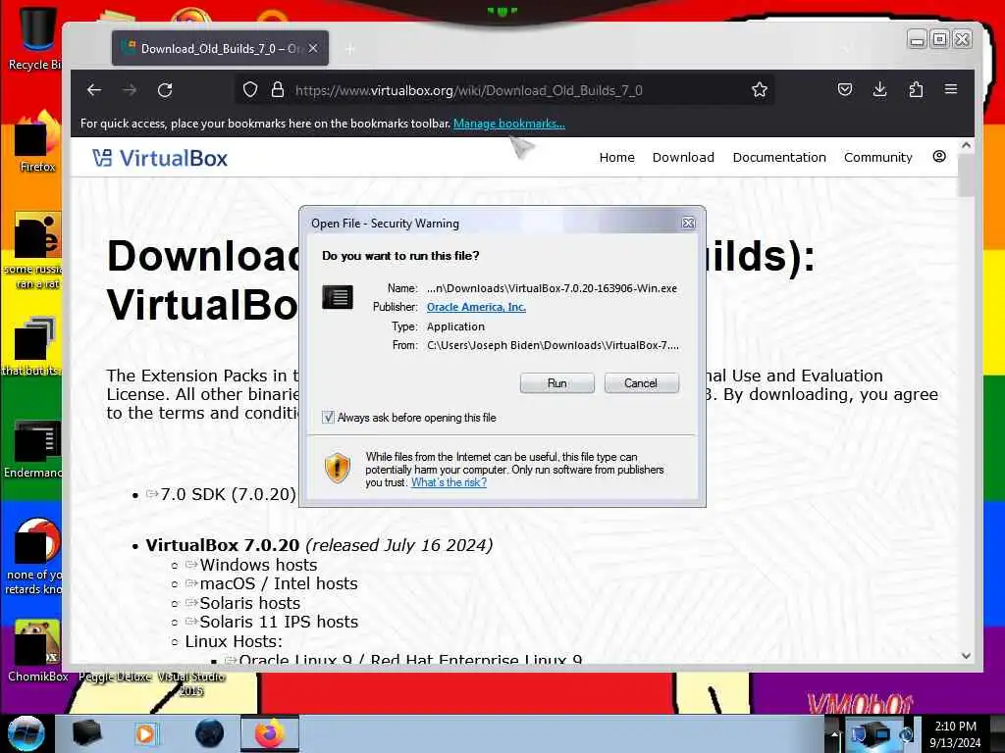Open the Download navigation item
Image resolution: width=1005 pixels, height=753 pixels.
[683, 158]
